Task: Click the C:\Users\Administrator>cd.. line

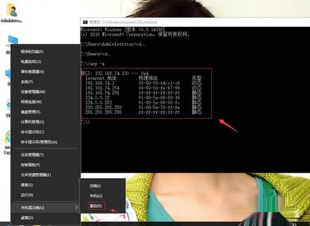Action: pyautogui.click(x=113, y=44)
